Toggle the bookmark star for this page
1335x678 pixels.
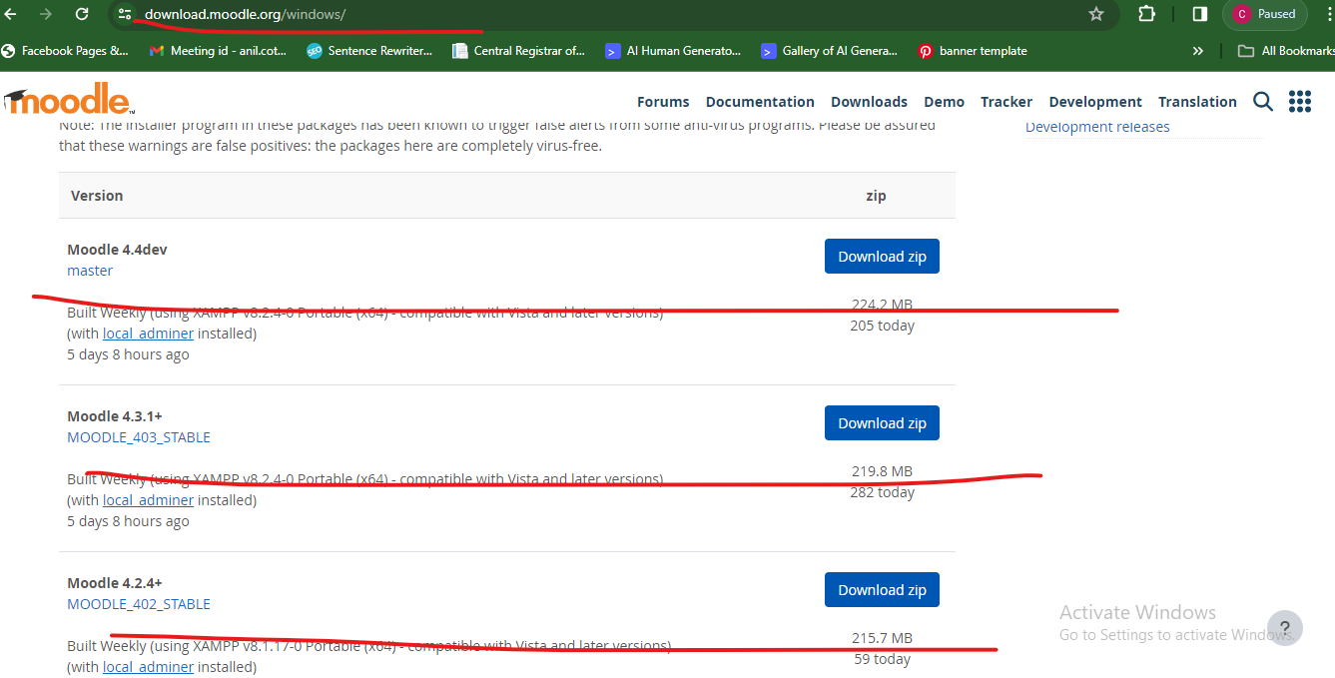(x=1095, y=15)
